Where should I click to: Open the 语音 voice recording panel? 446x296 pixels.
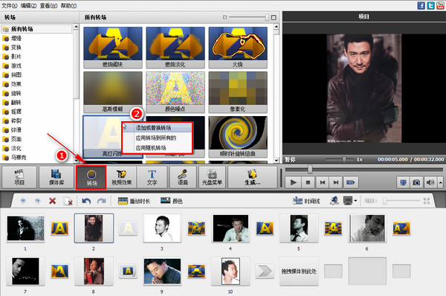coord(183,177)
